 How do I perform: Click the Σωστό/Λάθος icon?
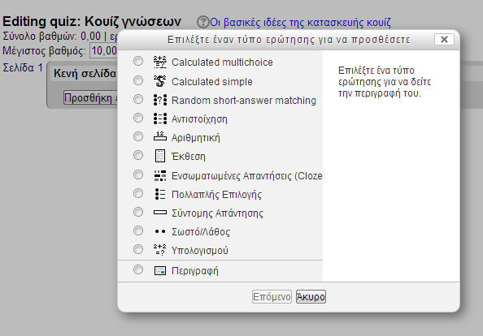tap(160, 231)
